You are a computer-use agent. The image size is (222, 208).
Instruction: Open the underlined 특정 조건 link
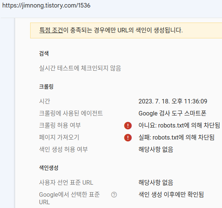click(x=51, y=30)
